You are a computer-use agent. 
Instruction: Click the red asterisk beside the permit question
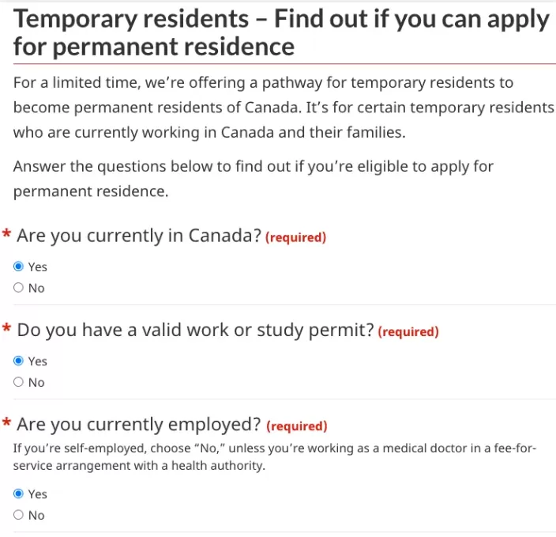[x=7, y=327]
